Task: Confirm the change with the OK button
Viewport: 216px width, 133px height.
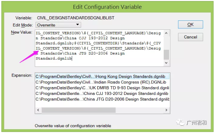Action: 190,25
